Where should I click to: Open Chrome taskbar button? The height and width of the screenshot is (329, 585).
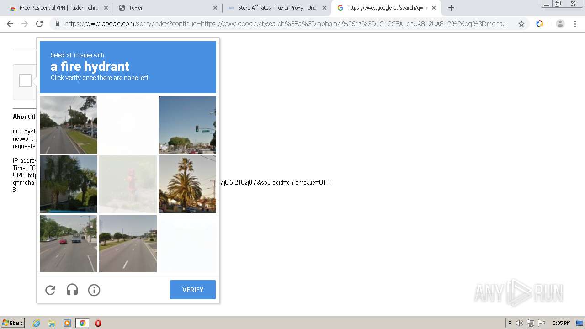pyautogui.click(x=82, y=323)
